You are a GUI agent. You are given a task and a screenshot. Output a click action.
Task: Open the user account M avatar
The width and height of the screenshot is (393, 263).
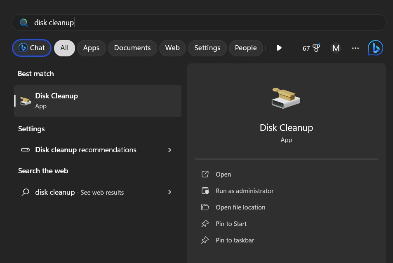click(336, 48)
